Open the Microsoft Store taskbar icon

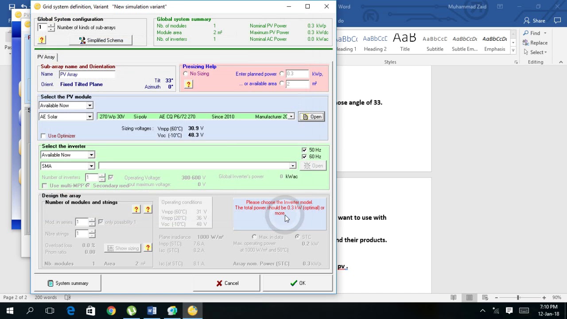pyautogui.click(x=91, y=311)
